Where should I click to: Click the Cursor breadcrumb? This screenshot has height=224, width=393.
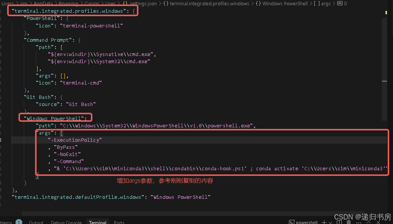pyautogui.click(x=92, y=3)
